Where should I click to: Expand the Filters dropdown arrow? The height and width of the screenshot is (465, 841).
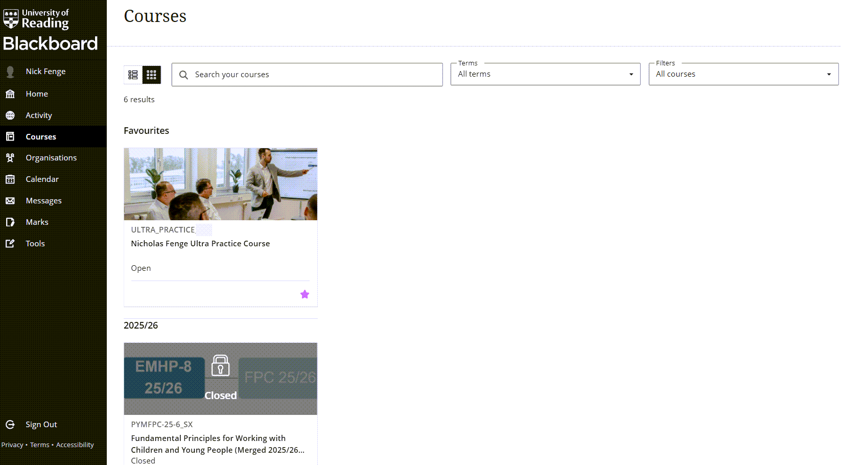click(828, 75)
